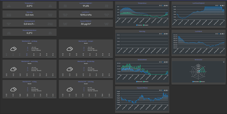Open the Luchtdruk value tile
The height and width of the screenshot is (114, 227).
tap(86, 14)
